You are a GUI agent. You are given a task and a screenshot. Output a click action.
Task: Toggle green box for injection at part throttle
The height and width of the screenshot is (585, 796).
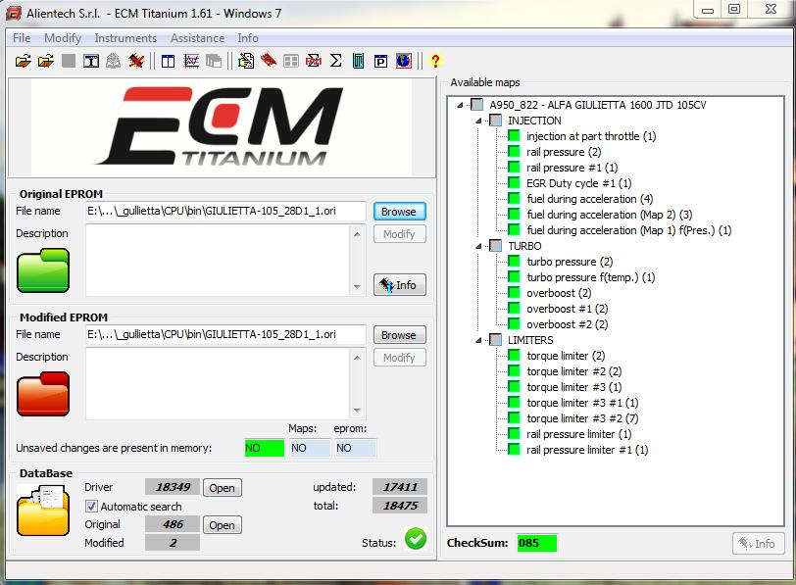coord(515,136)
